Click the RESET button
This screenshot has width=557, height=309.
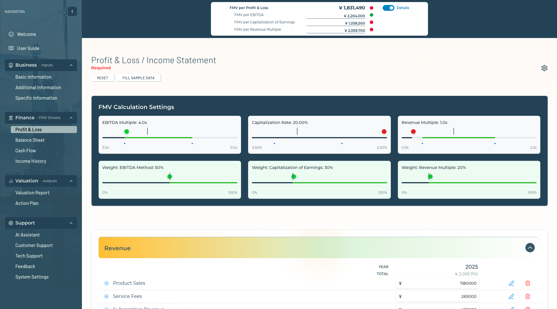click(x=102, y=78)
